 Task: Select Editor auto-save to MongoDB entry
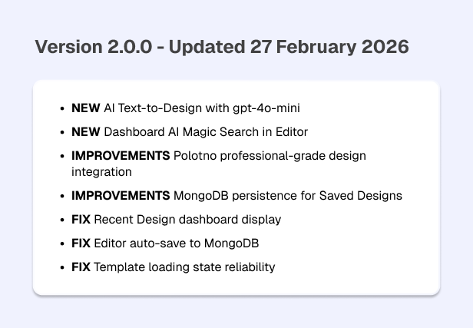(165, 244)
